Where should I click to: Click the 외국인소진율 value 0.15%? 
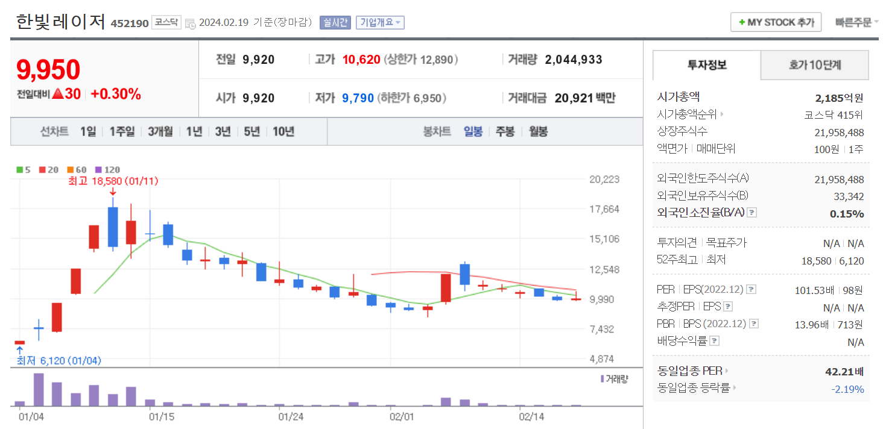pyautogui.click(x=847, y=214)
